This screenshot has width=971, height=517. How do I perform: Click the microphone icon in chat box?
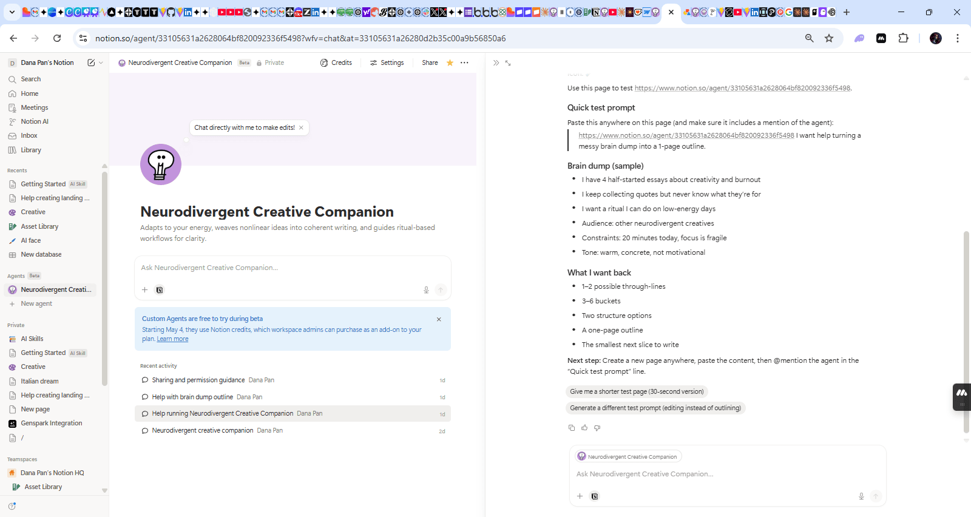tap(861, 496)
